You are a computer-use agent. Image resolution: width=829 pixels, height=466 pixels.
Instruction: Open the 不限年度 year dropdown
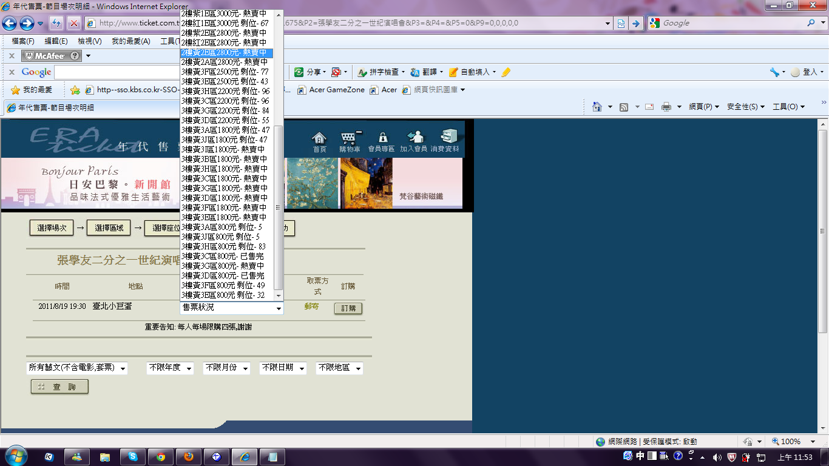[170, 368]
